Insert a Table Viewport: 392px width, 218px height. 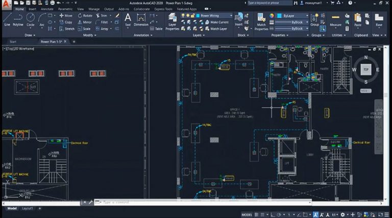[156, 29]
